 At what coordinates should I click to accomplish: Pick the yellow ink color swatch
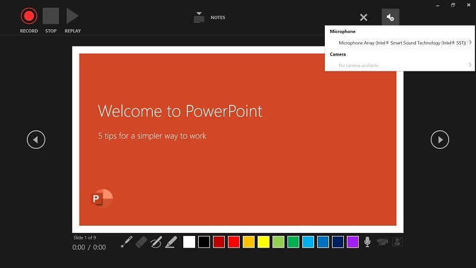pyautogui.click(x=263, y=242)
